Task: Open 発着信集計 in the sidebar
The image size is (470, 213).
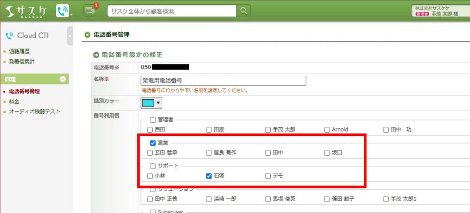Action: pyautogui.click(x=22, y=61)
